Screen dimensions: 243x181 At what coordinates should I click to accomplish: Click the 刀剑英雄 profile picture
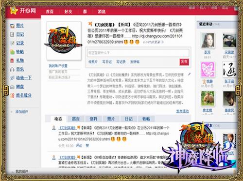click(x=64, y=41)
